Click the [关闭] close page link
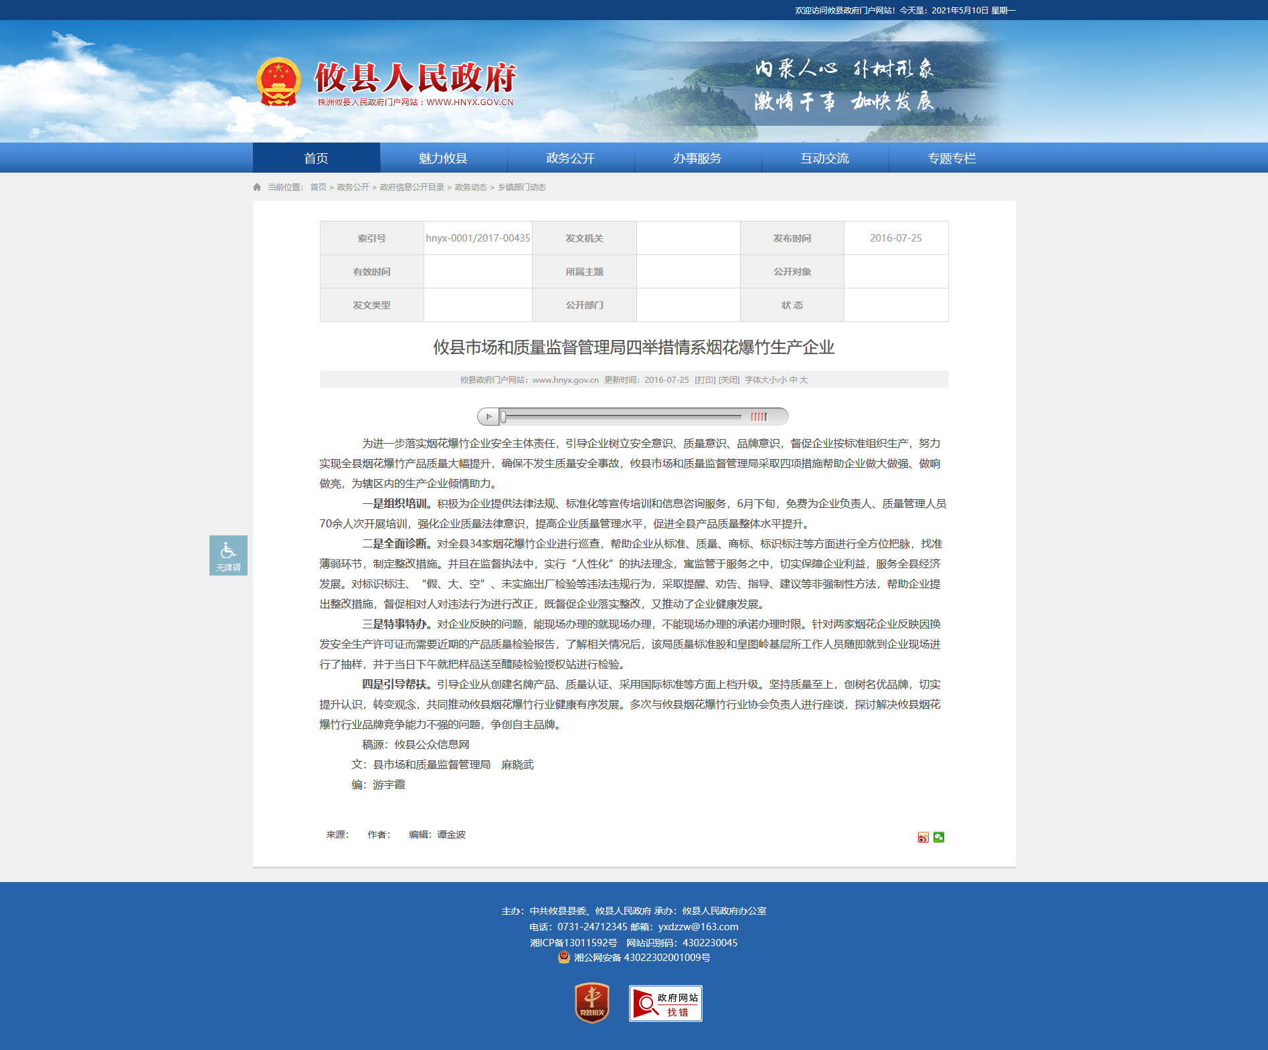Viewport: 1268px width, 1050px height. coord(729,380)
